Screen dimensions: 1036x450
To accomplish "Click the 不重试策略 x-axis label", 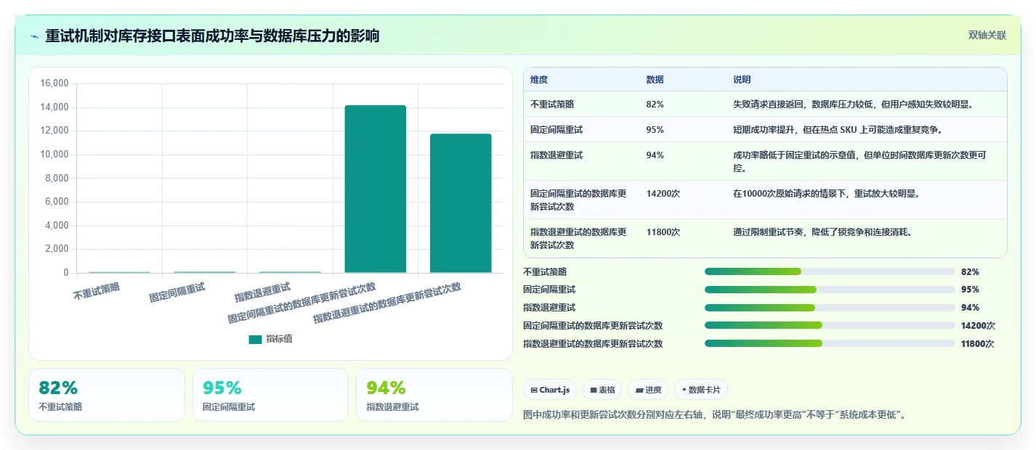I will pos(97,292).
